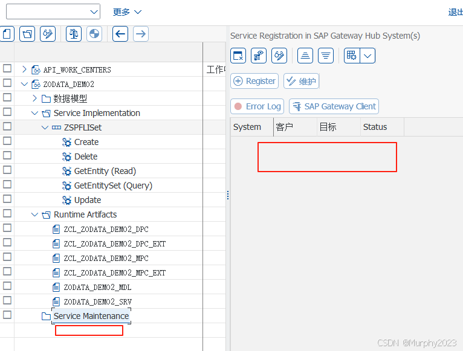Launch SAP Gateway Client button

point(334,106)
